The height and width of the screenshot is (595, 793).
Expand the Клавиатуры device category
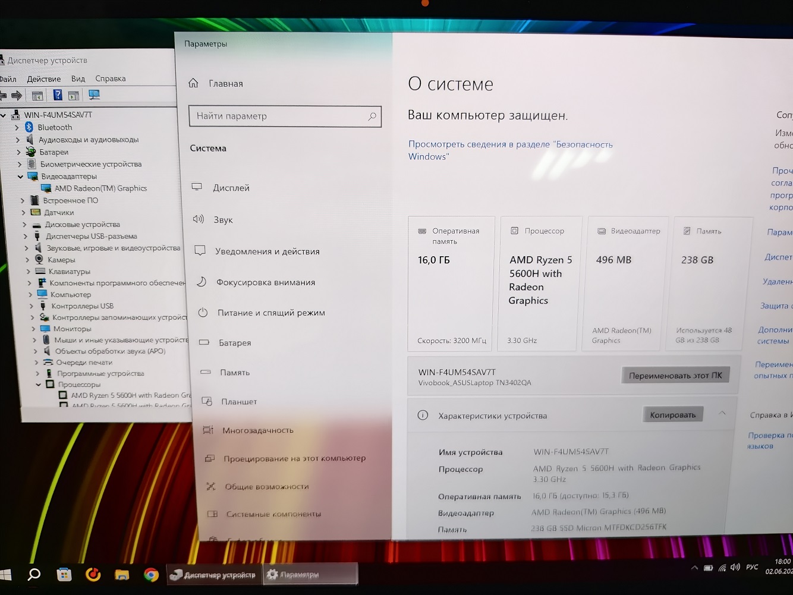(x=29, y=272)
